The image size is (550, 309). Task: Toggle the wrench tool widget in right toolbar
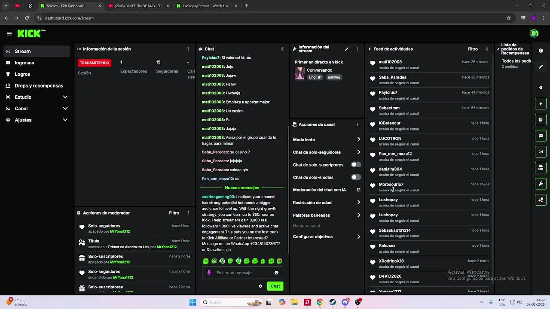click(541, 184)
